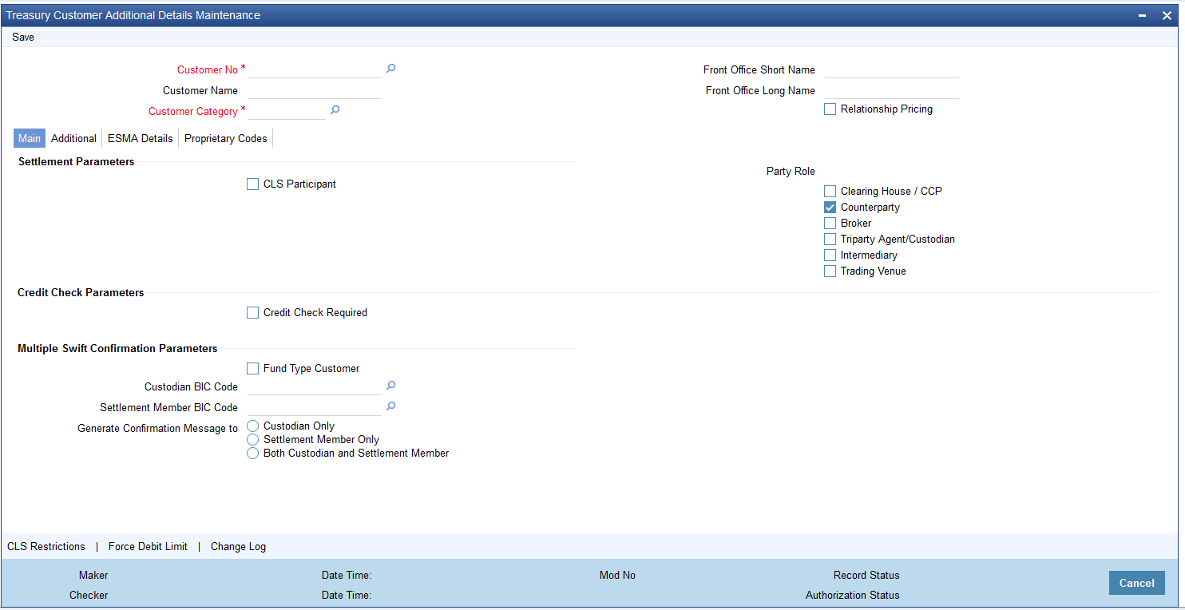Click the Checker label in status bar
Image resolution: width=1185 pixels, height=610 pixels.
[89, 595]
